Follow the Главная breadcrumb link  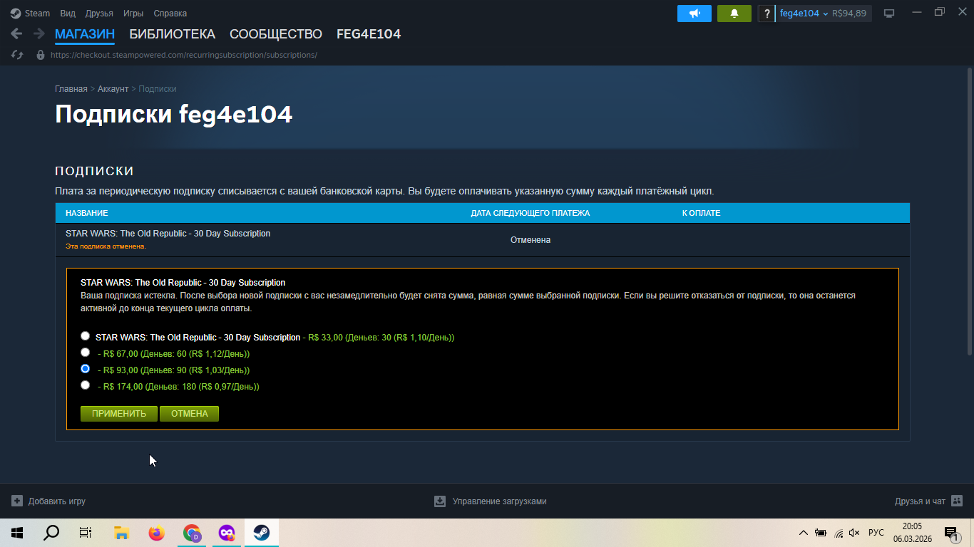71,89
